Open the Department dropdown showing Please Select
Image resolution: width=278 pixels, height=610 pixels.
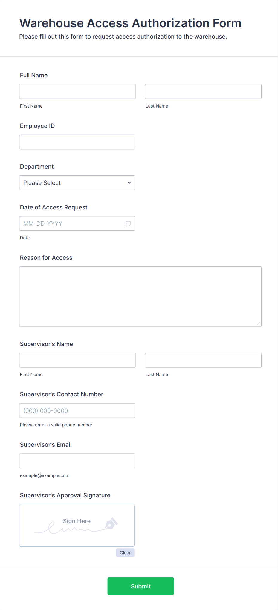coord(77,182)
